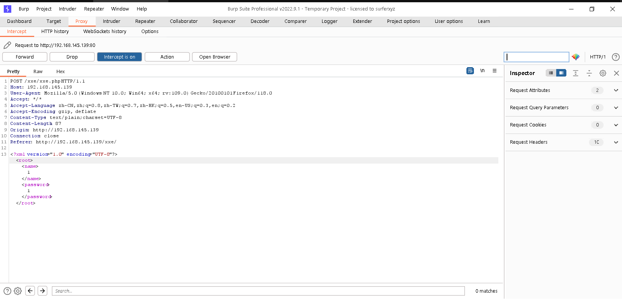Screen dimensions: 622x299
Task: Open the Help menu
Action: (142, 9)
